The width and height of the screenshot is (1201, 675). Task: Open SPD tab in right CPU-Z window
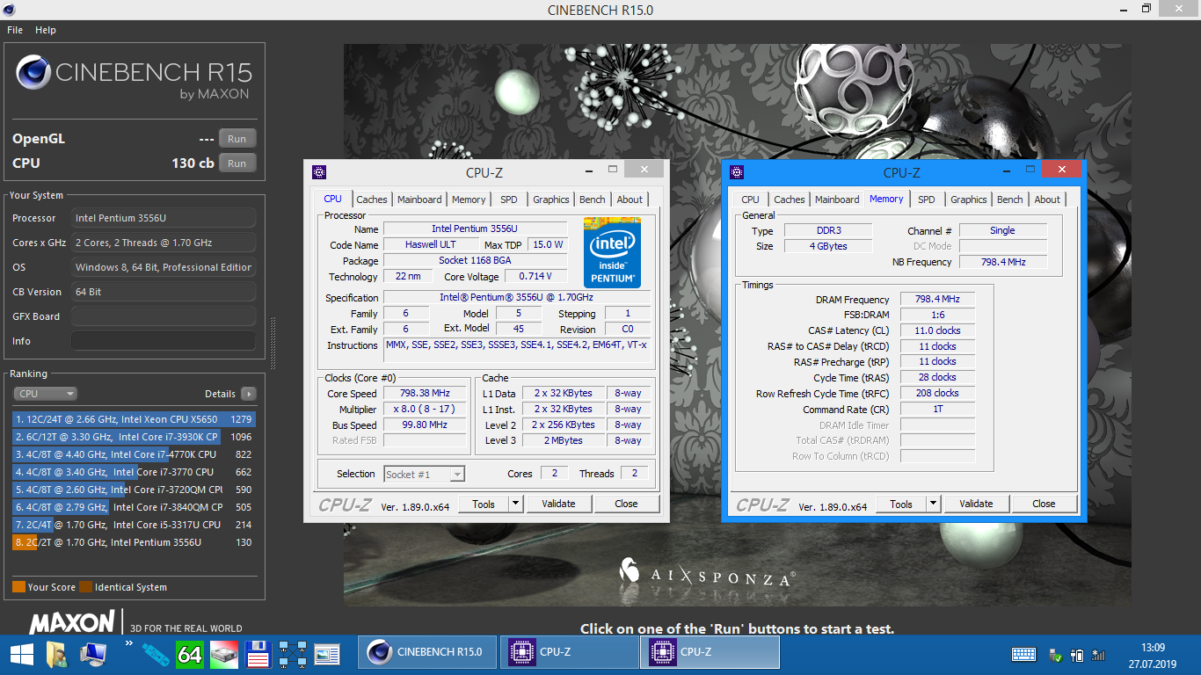click(x=927, y=200)
